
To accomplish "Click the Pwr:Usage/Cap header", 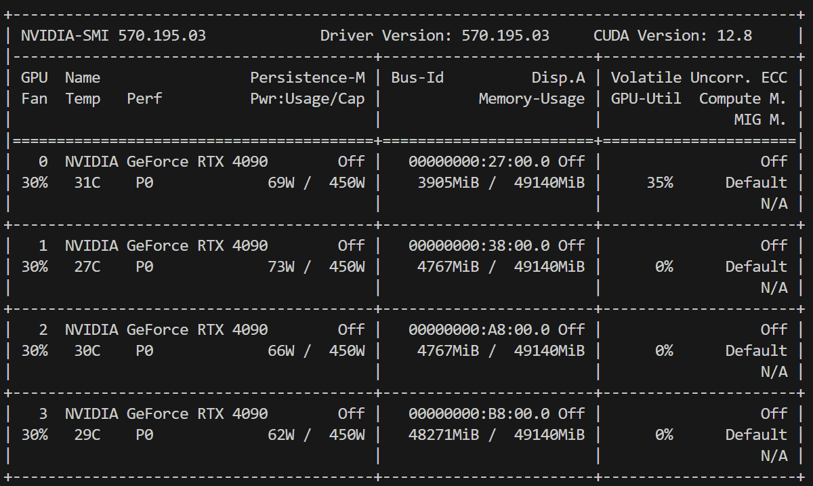I will (x=308, y=99).
